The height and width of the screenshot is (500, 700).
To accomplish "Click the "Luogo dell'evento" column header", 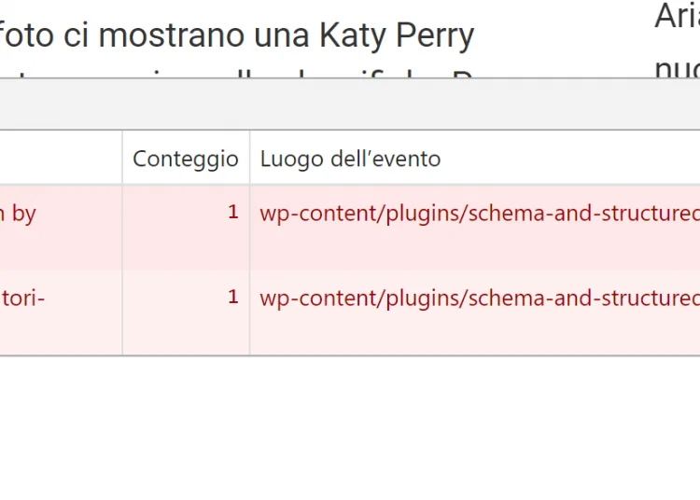I will pos(350,159).
